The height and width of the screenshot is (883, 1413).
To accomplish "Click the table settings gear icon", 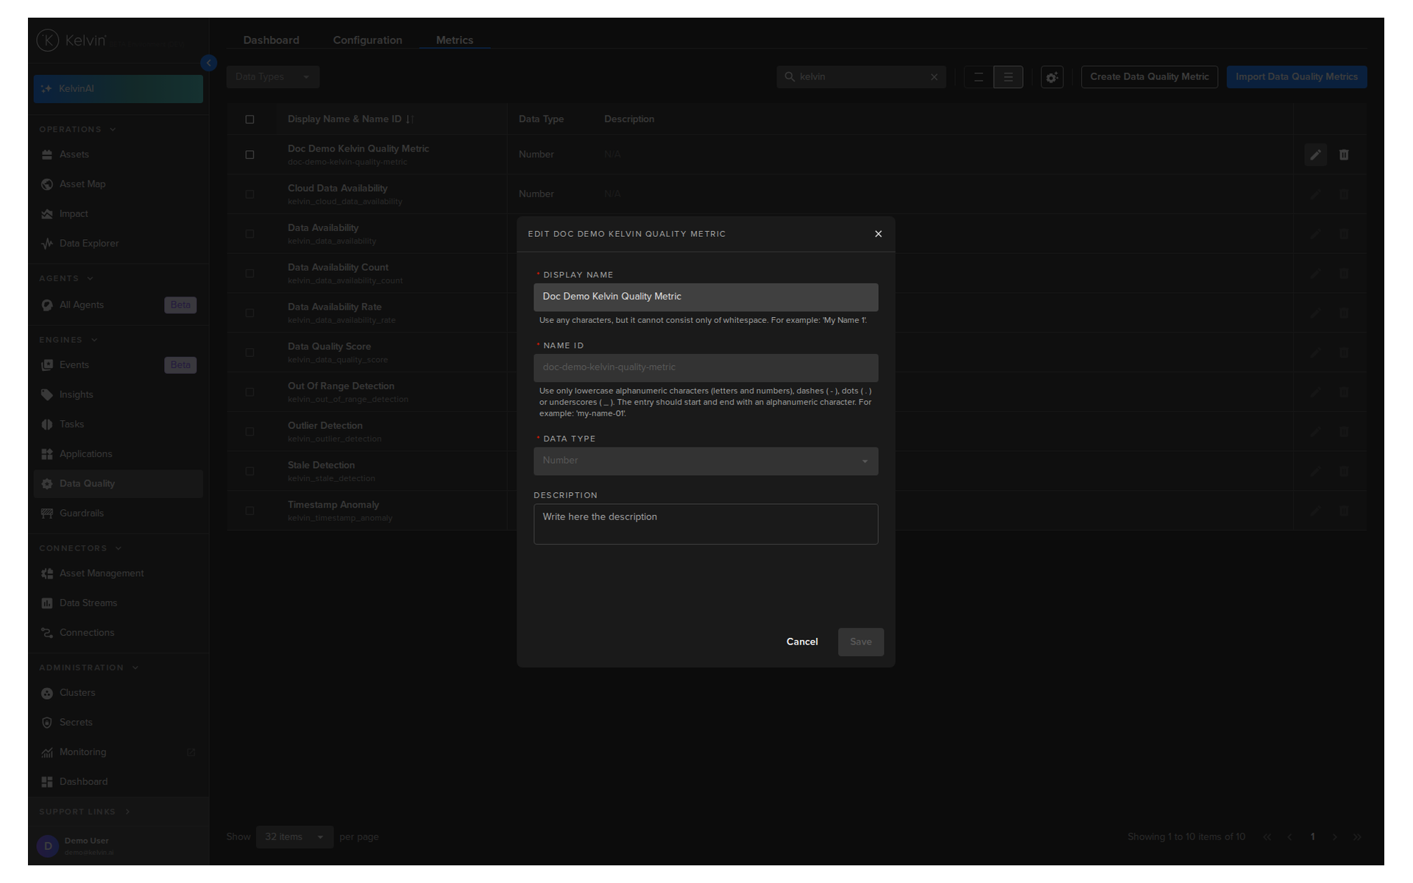I will (1052, 77).
